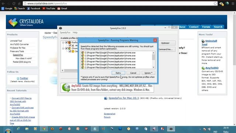236x133 pixels.
Task: Open Convert ZIP files to ISO tutorial
Action: pyautogui.click(x=21, y=101)
